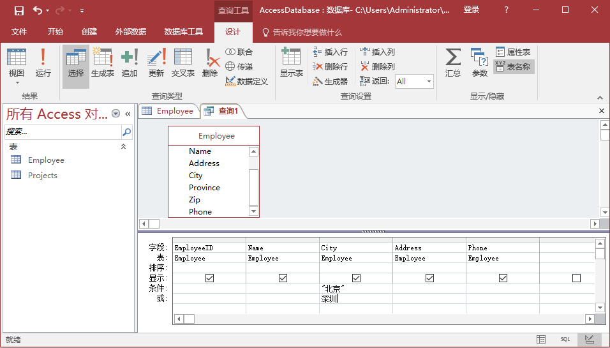Click the 插入行 (Insert Rows) button
This screenshot has height=348, width=610.
tap(330, 52)
